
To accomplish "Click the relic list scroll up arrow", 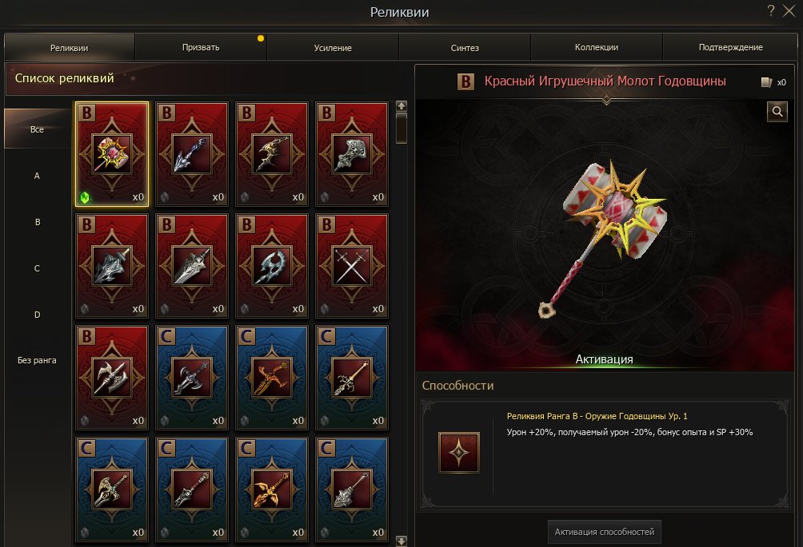I will [401, 106].
